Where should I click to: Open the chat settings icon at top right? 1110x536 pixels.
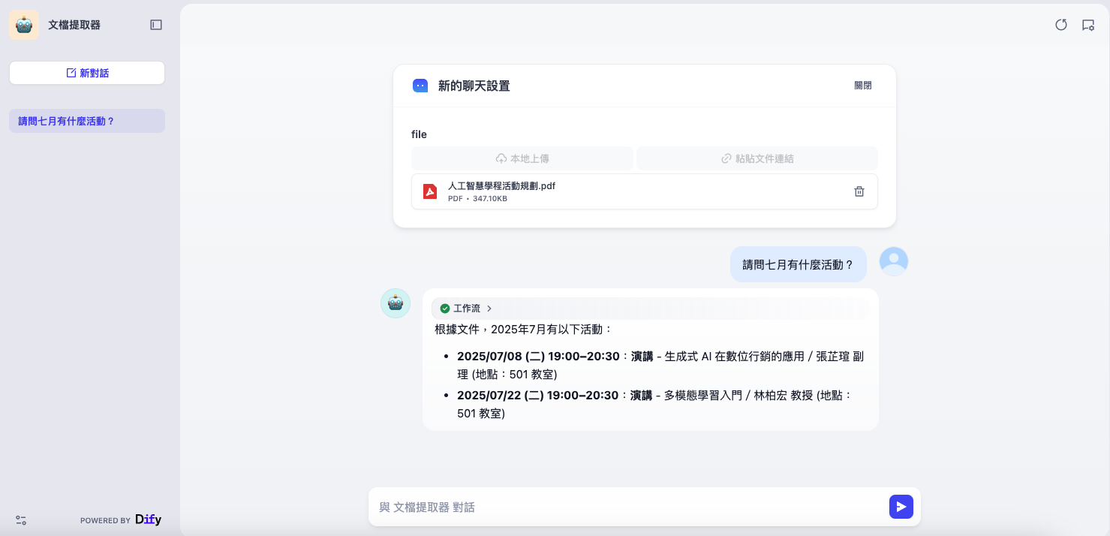tap(1088, 25)
